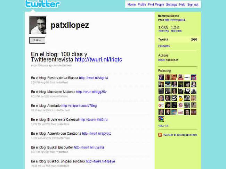Open Settings in the top navigation
The image size is (226, 169).
point(171,5)
